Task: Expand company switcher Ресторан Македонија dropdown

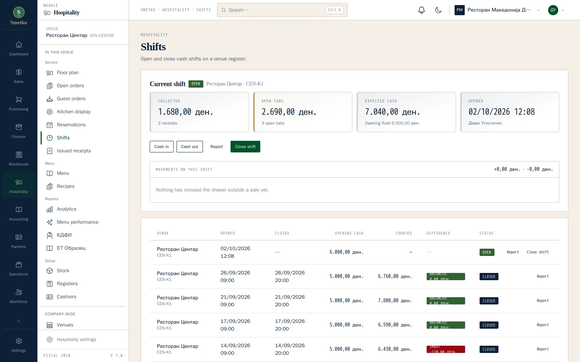Action: click(497, 10)
